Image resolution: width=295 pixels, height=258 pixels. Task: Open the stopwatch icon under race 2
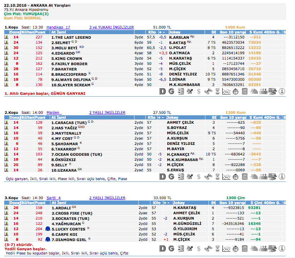coord(236,176)
